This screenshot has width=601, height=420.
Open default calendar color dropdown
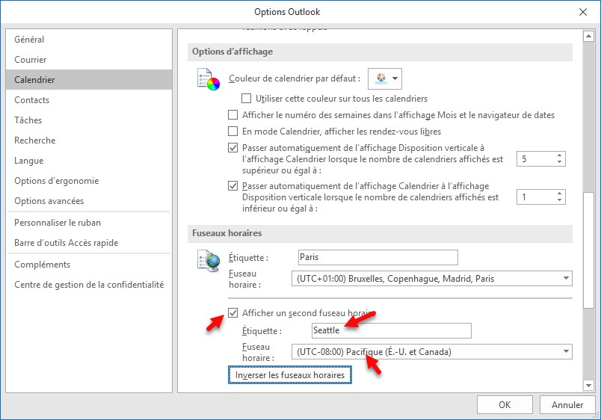[385, 78]
